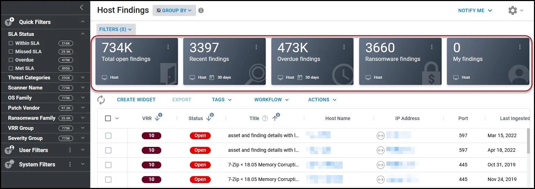Viewport: 535px width, 189px height.
Task: Select the row dated Oct 31, 2019
Action: 108,165
